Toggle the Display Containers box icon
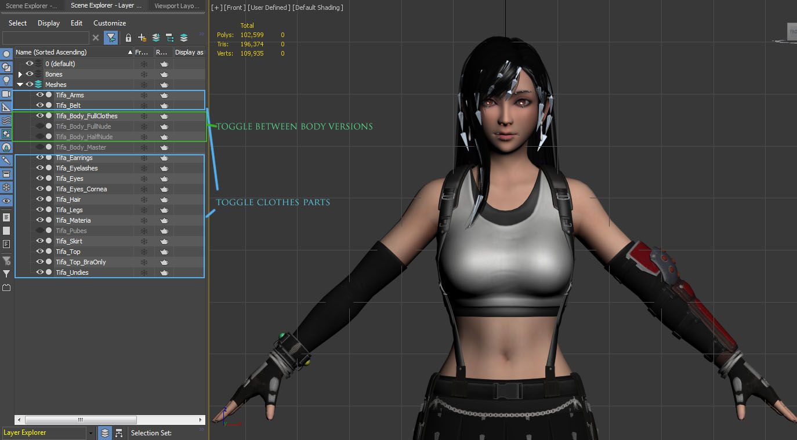 pyautogui.click(x=6, y=174)
